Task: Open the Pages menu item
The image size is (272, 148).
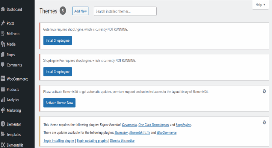Action: tap(11, 55)
